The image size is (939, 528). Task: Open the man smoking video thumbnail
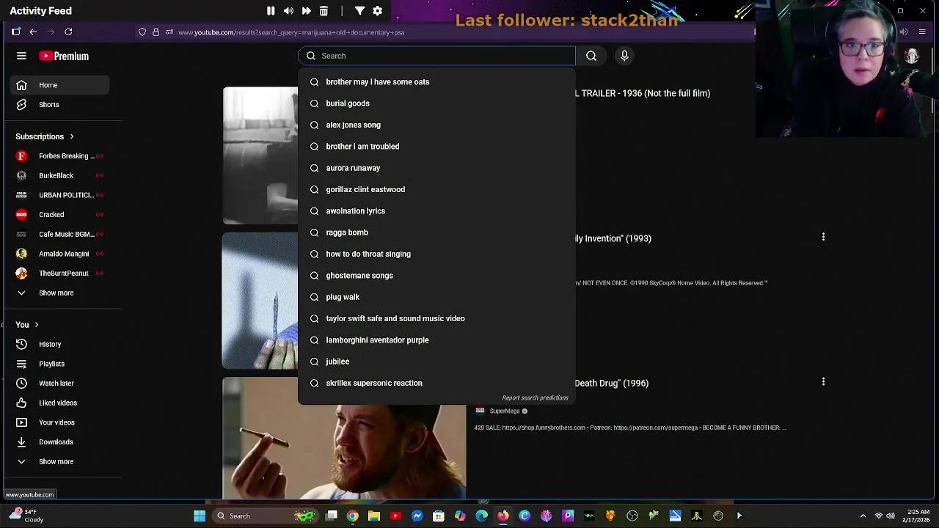pos(344,439)
